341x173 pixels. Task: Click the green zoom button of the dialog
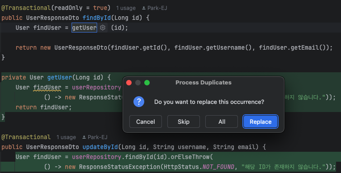click(x=147, y=83)
